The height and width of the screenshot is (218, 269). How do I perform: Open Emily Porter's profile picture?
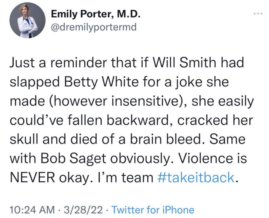[27, 20]
